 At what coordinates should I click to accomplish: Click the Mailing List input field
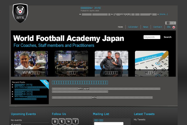tap(109, 123)
